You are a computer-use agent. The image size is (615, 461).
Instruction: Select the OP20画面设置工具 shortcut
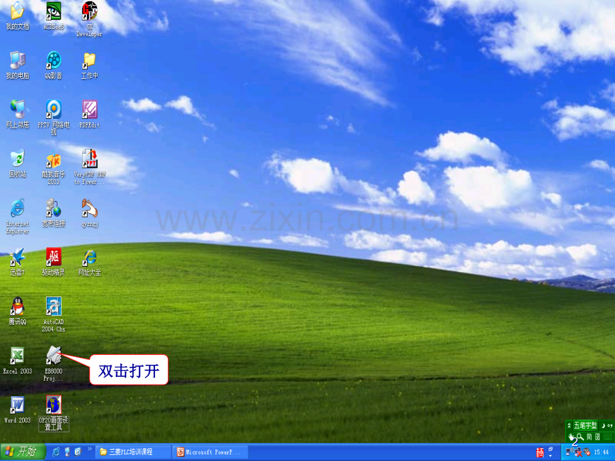click(53, 413)
